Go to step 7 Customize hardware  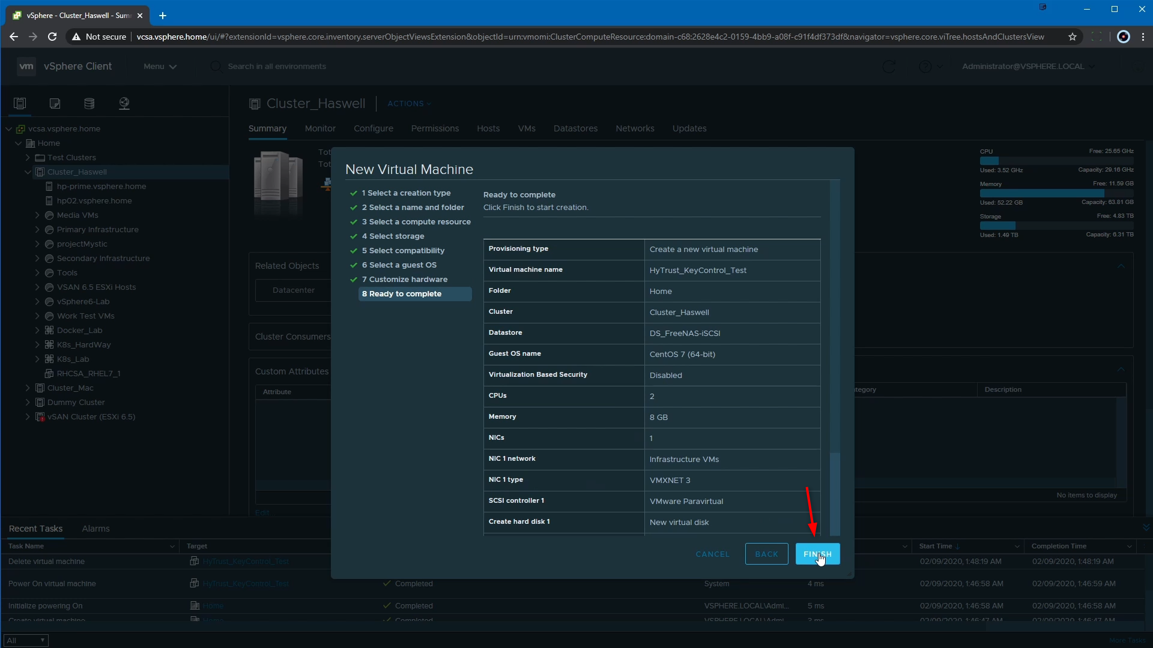(404, 279)
